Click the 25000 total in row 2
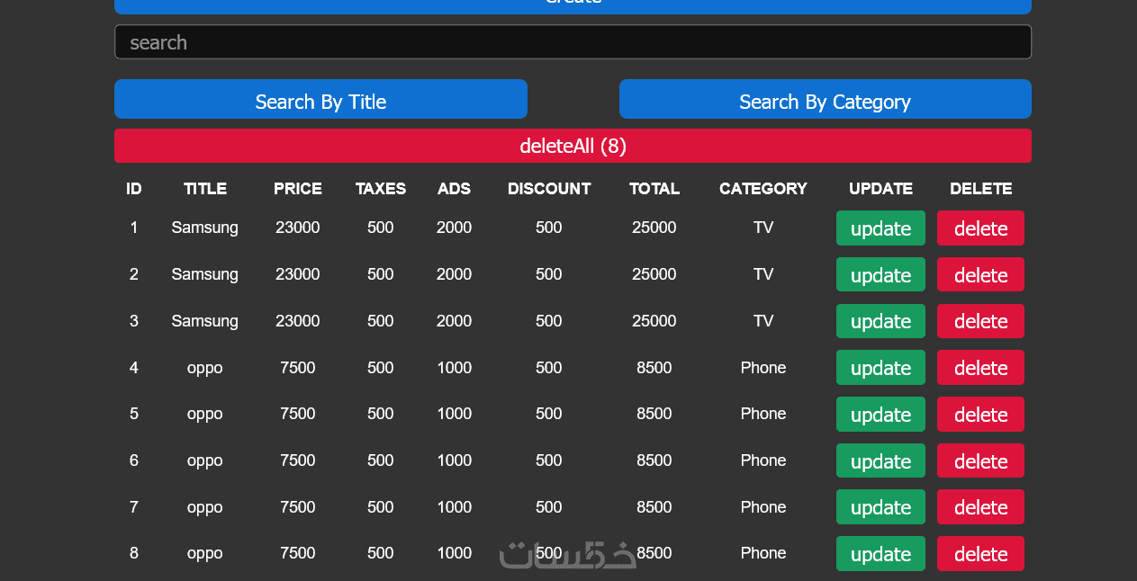 point(654,274)
